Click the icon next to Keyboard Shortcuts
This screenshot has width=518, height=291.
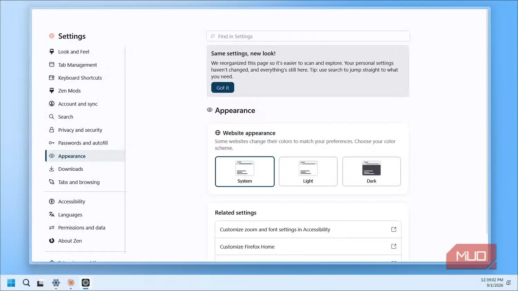click(x=51, y=78)
